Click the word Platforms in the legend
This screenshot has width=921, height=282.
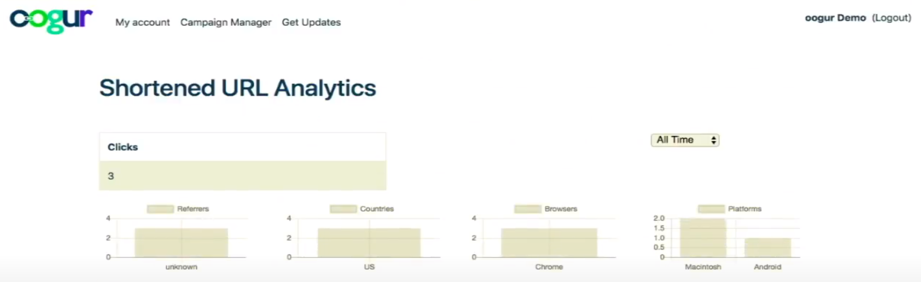[744, 209]
